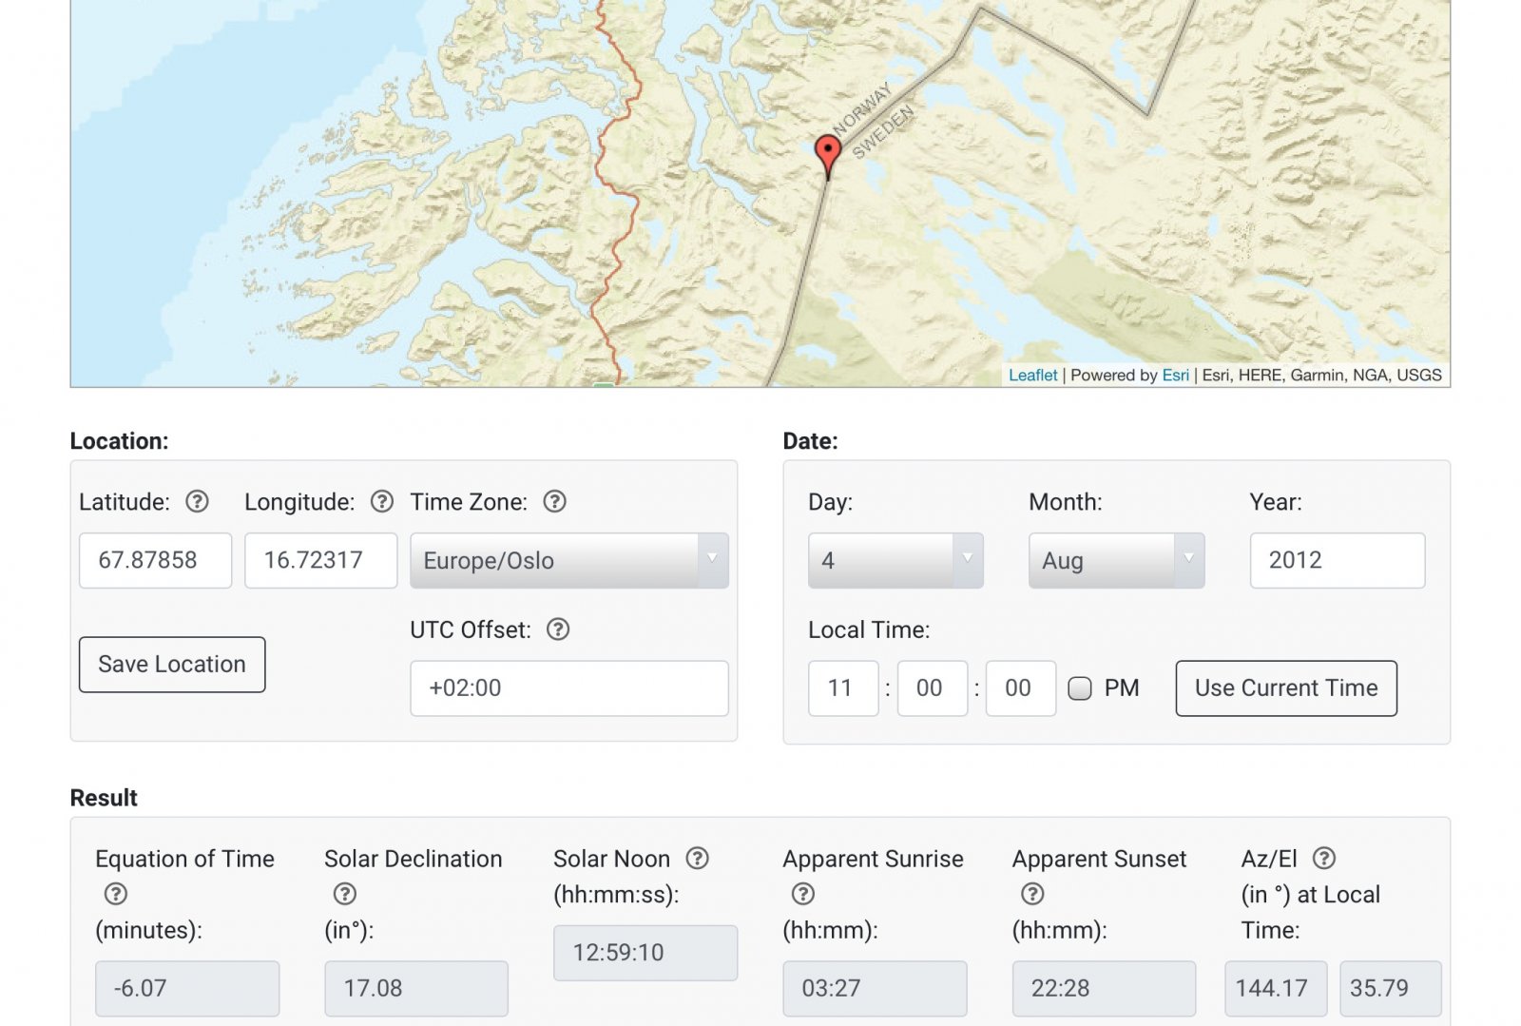Viewport: 1521px width, 1026px height.
Task: Click the Use Current Time button
Action: 1285,688
